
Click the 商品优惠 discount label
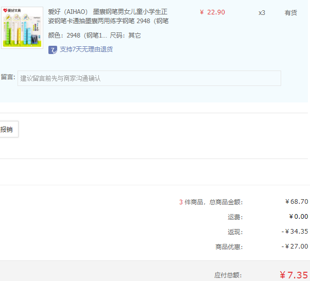tap(229, 247)
